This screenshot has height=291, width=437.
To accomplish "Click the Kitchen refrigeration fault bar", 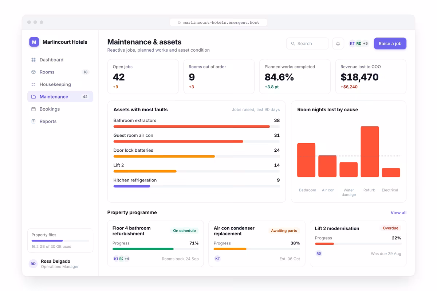I will (197, 186).
